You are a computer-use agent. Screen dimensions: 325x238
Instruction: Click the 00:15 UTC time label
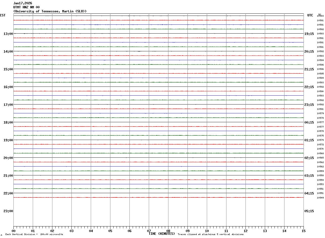click(309, 122)
